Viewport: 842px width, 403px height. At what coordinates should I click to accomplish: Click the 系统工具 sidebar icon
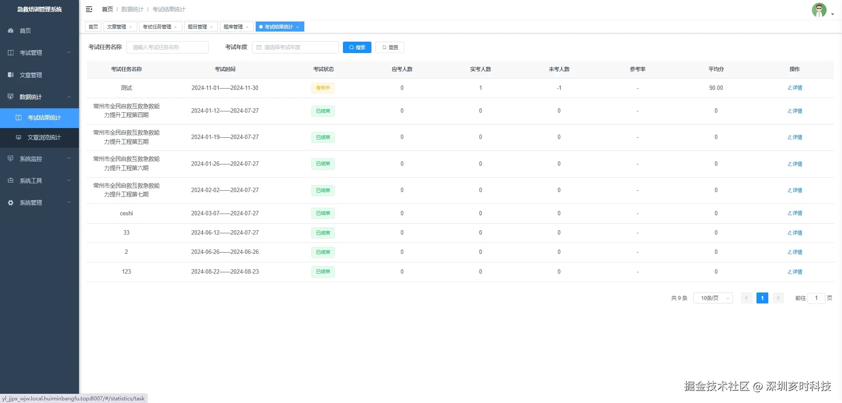(11, 181)
